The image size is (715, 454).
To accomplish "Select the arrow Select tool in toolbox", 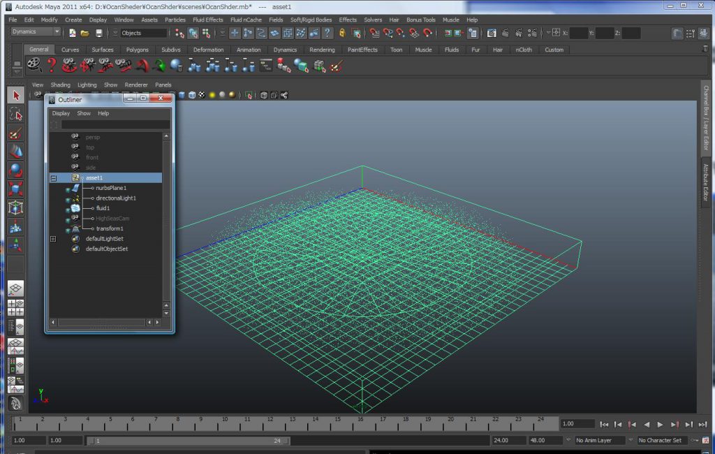I will [15, 96].
